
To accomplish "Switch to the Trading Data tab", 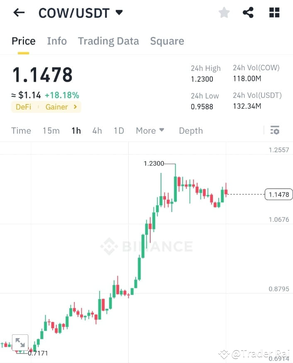I will click(108, 41).
